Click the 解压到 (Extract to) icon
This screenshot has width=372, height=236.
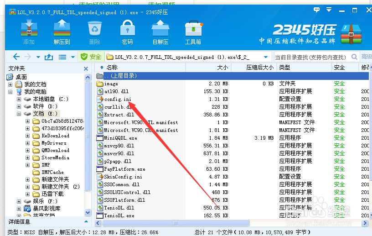pos(62,32)
